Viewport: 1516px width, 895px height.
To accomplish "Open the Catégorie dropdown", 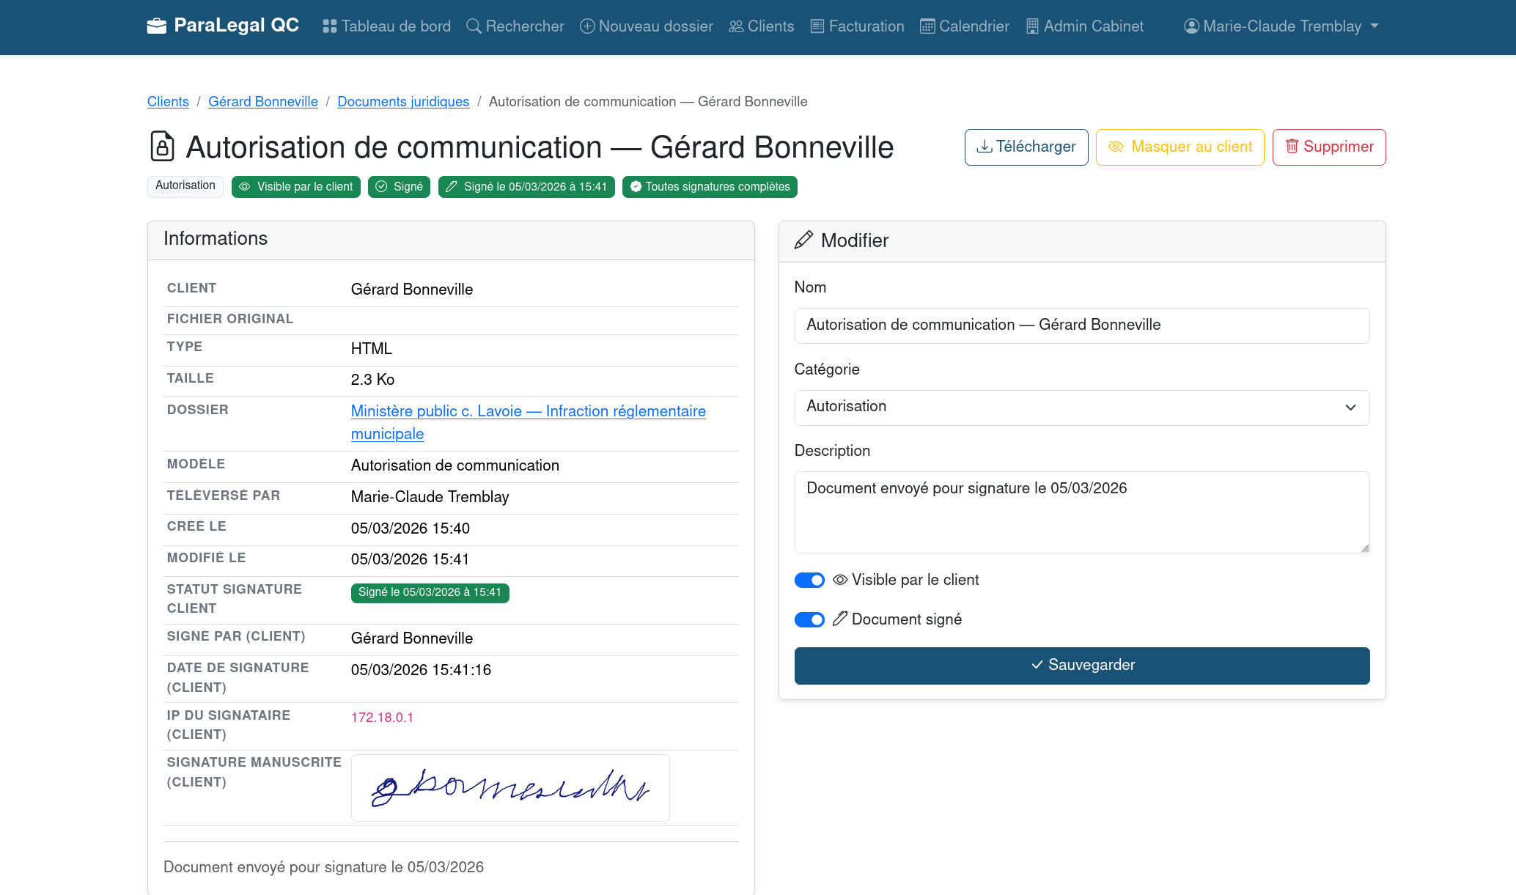I will coord(1081,408).
